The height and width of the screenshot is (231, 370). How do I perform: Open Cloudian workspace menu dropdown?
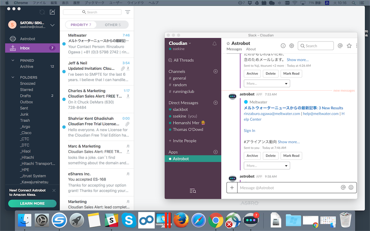coord(180,43)
